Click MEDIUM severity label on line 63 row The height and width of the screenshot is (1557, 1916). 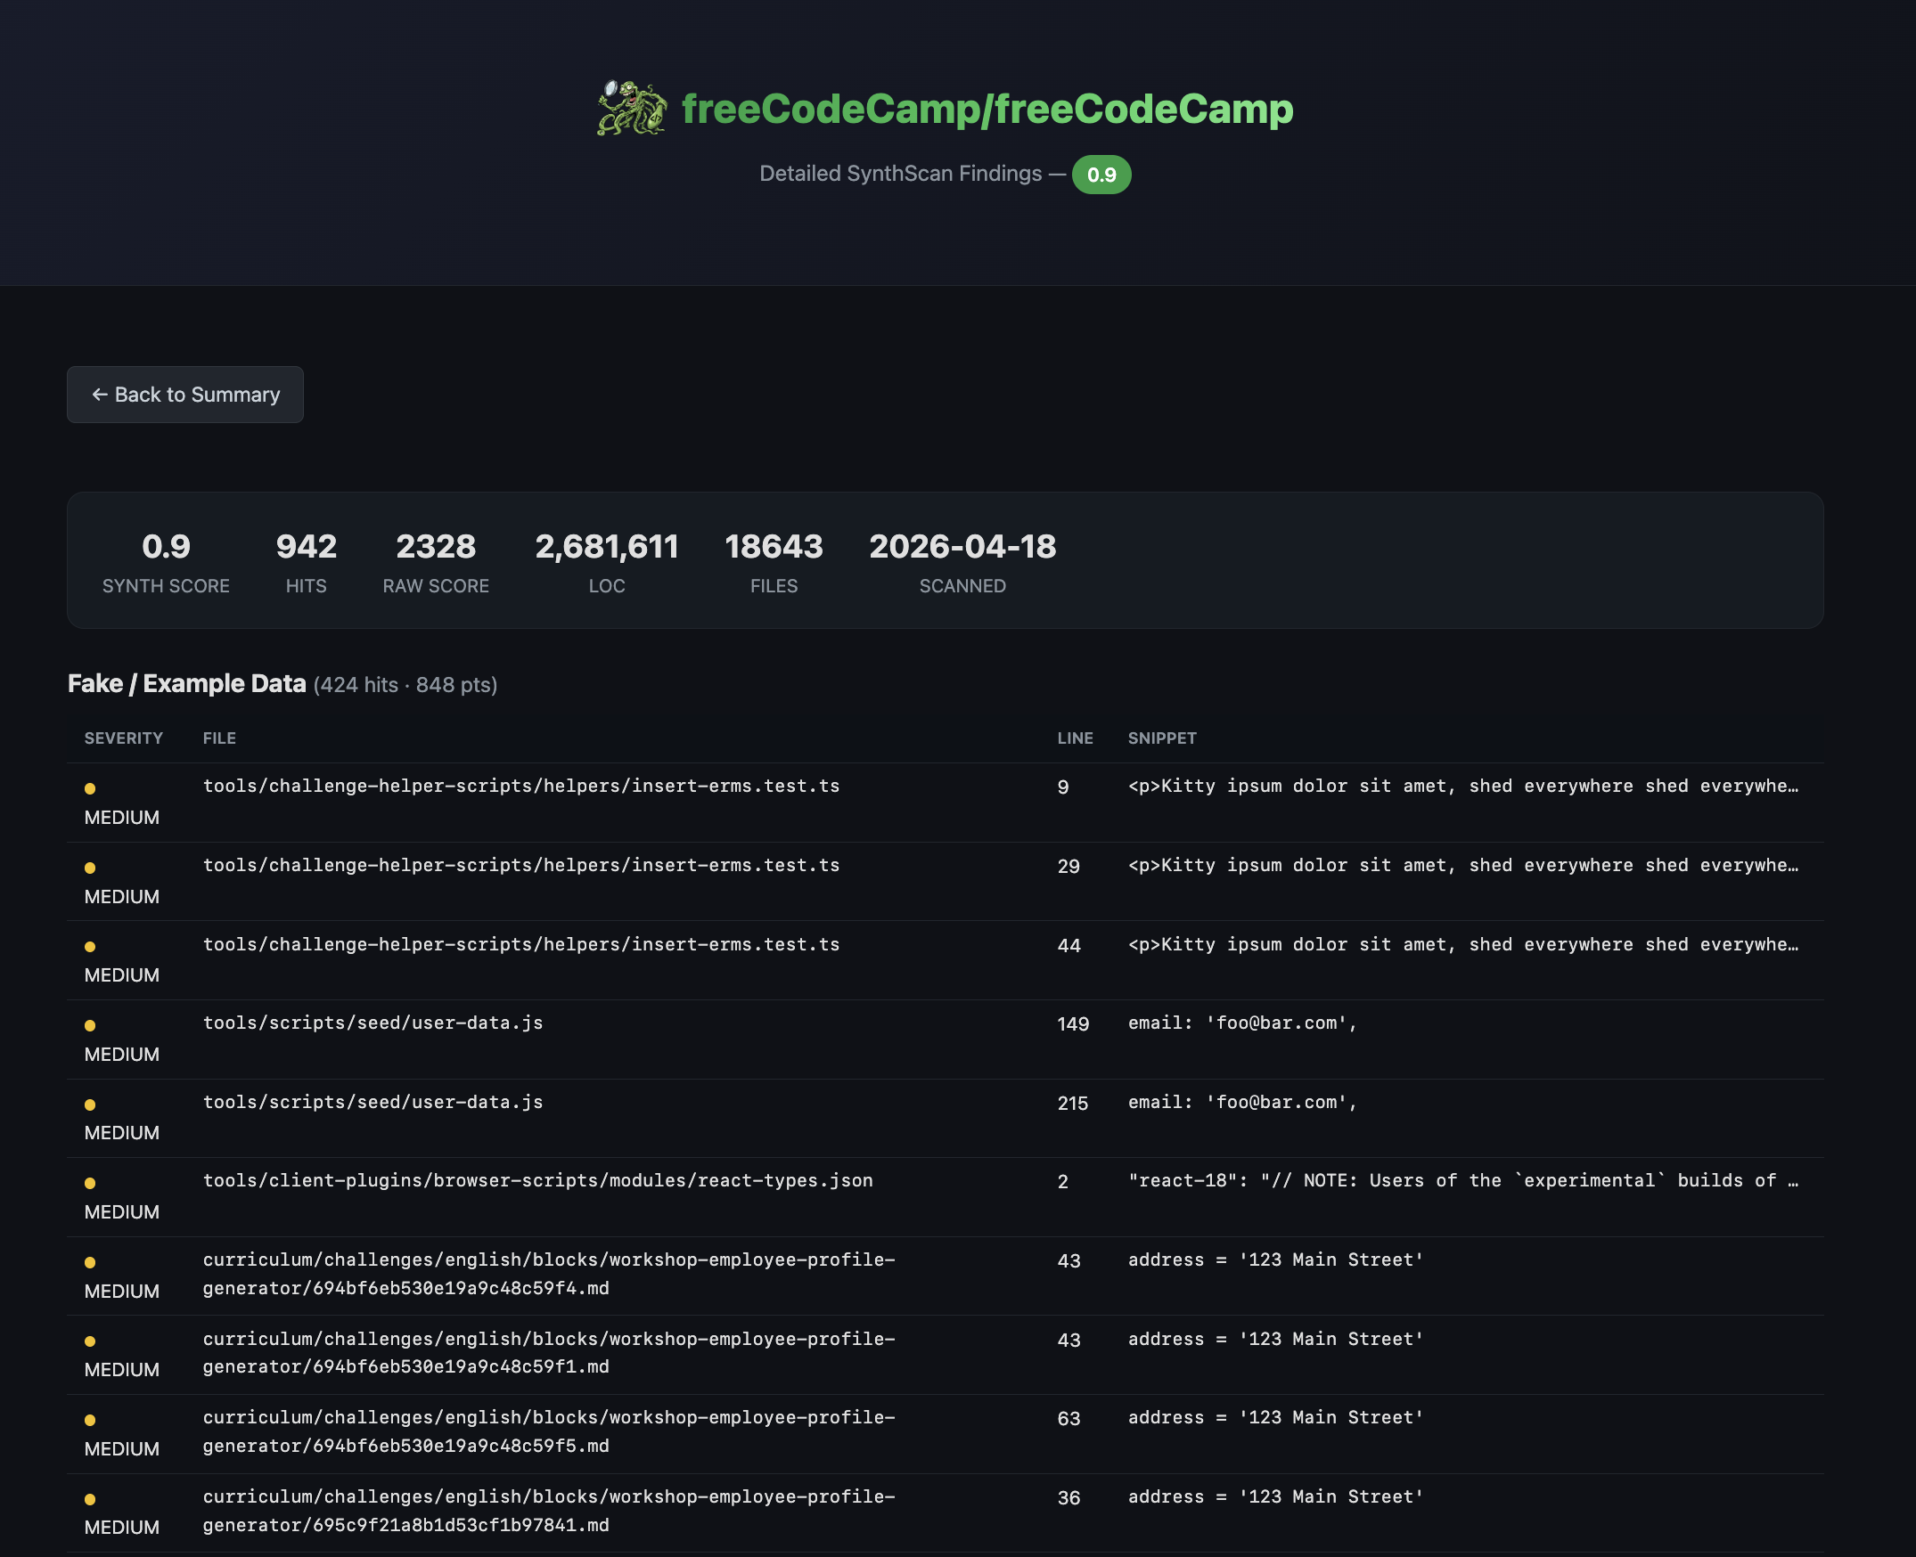click(122, 1448)
